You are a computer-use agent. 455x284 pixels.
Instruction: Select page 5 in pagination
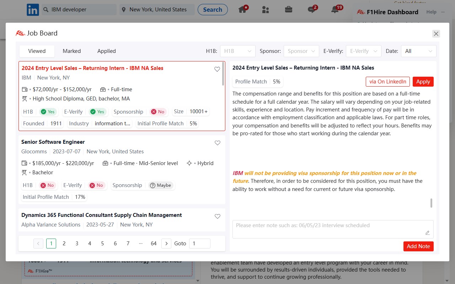pyautogui.click(x=102, y=244)
